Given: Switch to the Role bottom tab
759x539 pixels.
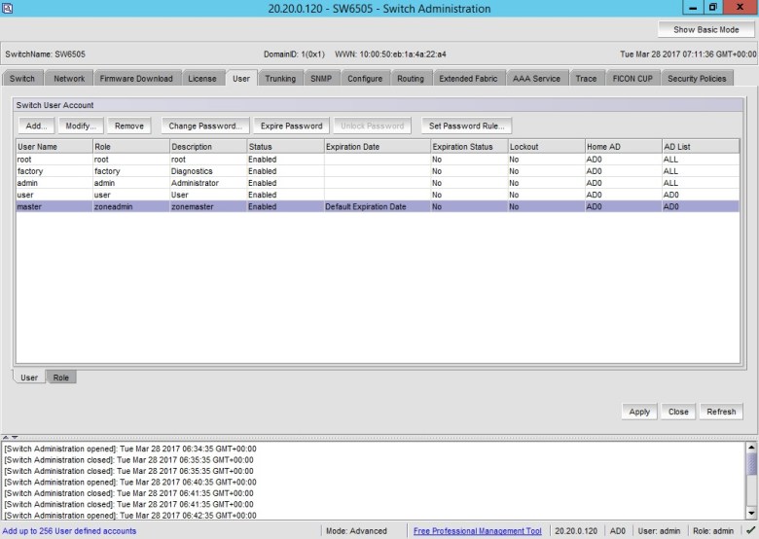Looking at the screenshot, I should coord(61,377).
